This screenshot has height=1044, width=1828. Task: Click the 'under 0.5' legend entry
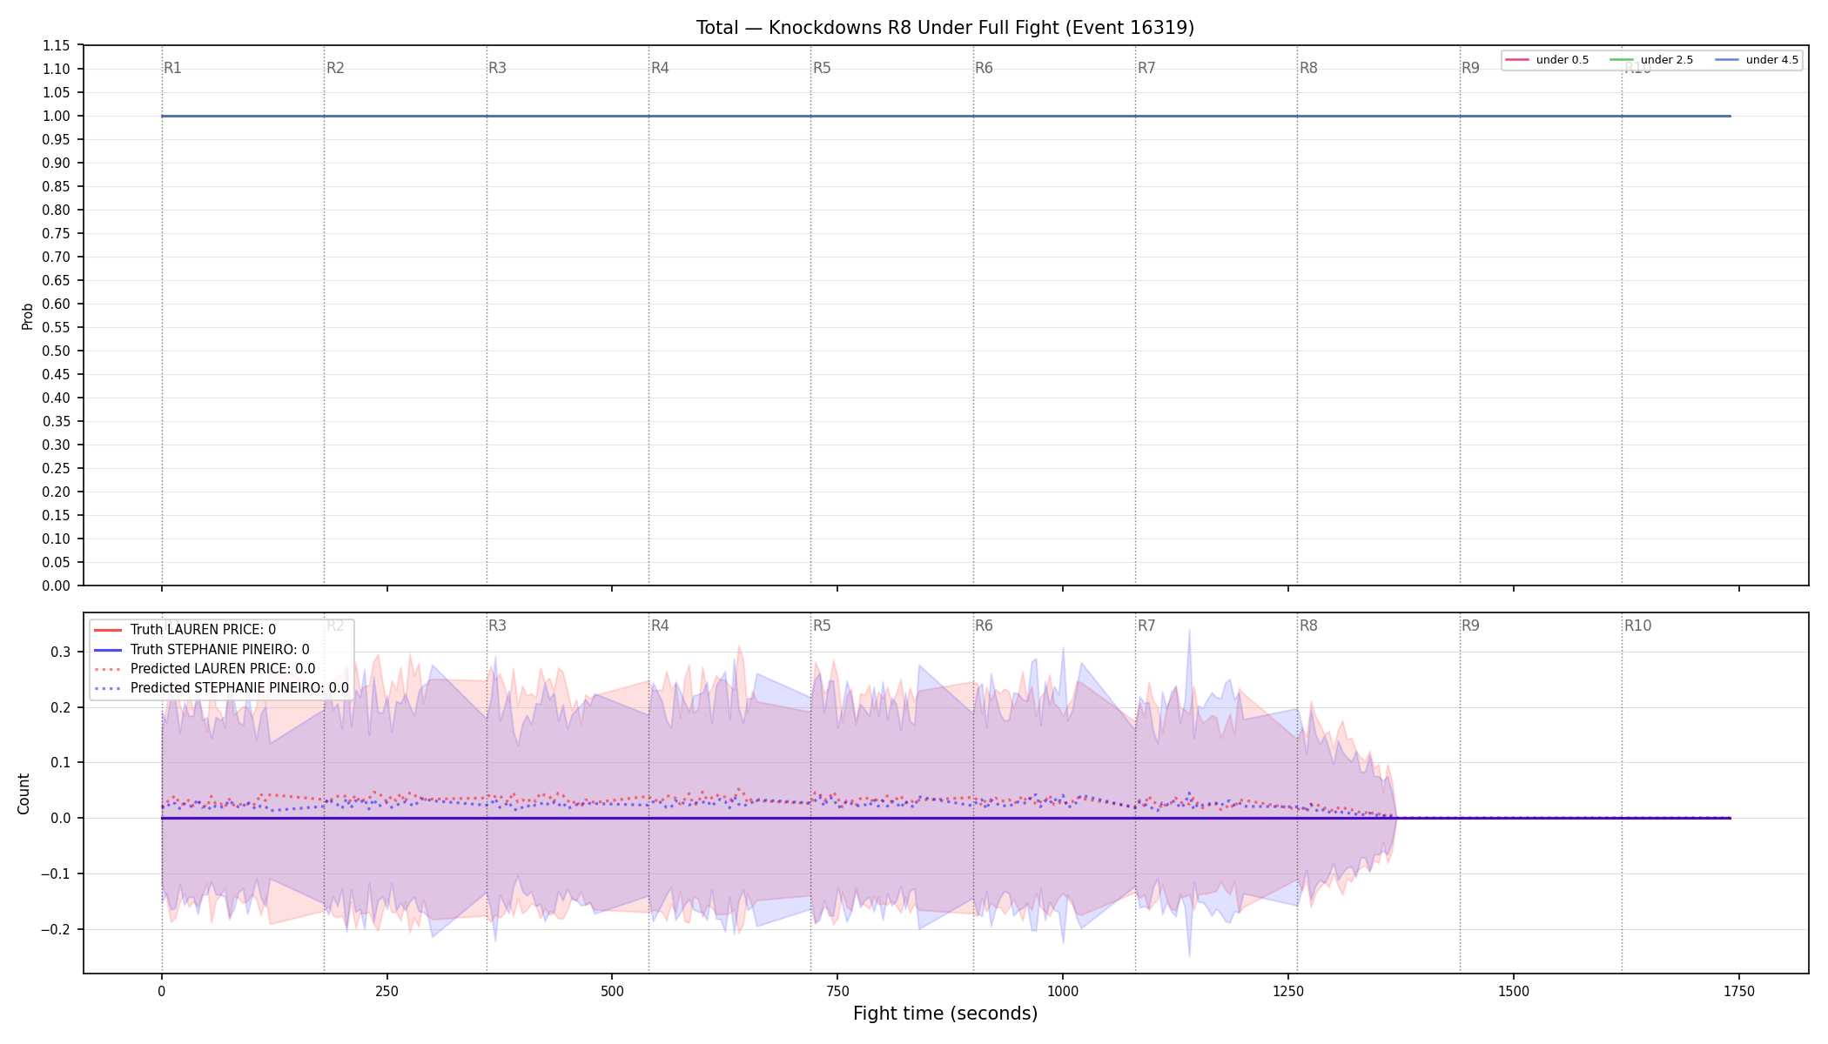1548,60
